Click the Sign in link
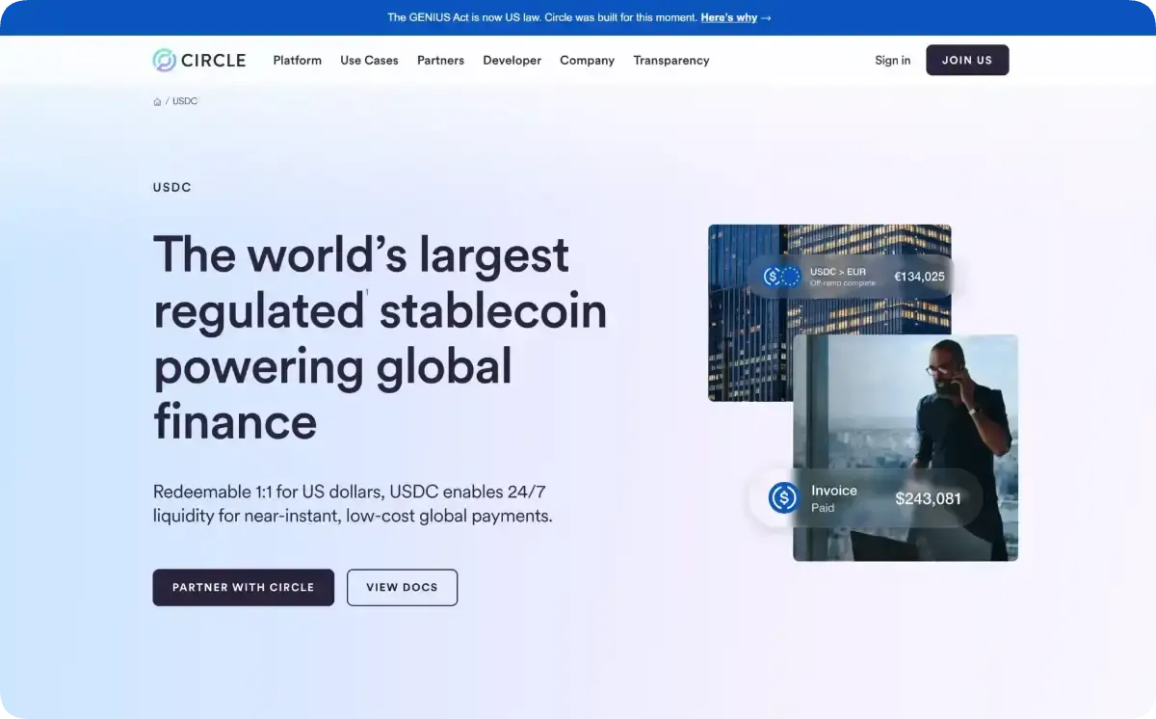 point(892,60)
